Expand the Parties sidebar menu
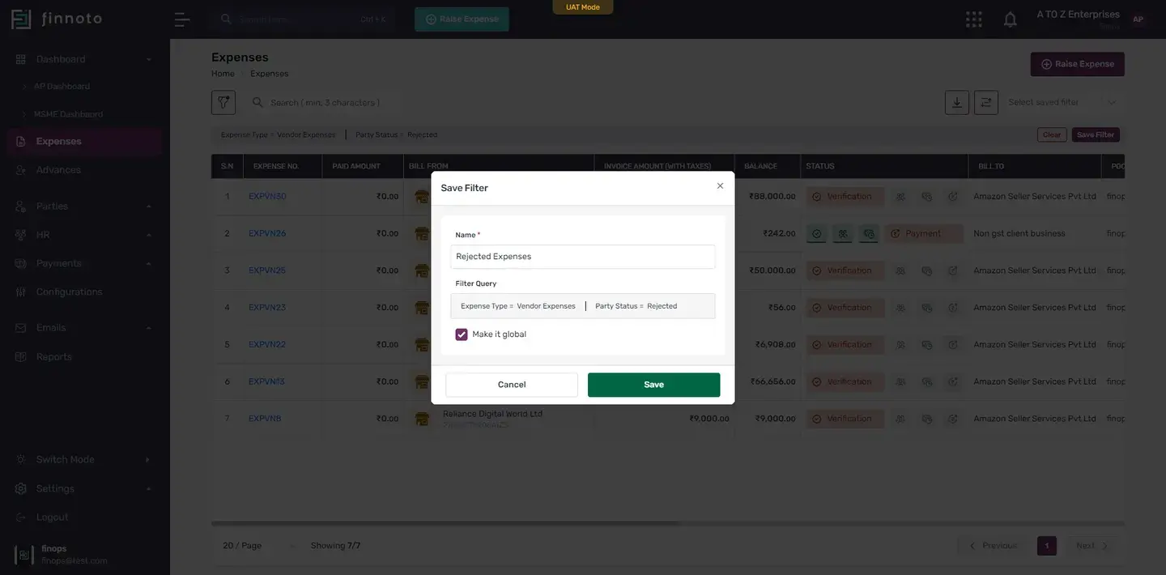The height and width of the screenshot is (575, 1166). pyautogui.click(x=83, y=207)
